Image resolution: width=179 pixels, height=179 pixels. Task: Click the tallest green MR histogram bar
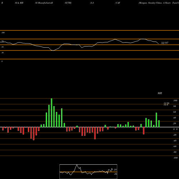pyautogui.click(x=52, y=113)
